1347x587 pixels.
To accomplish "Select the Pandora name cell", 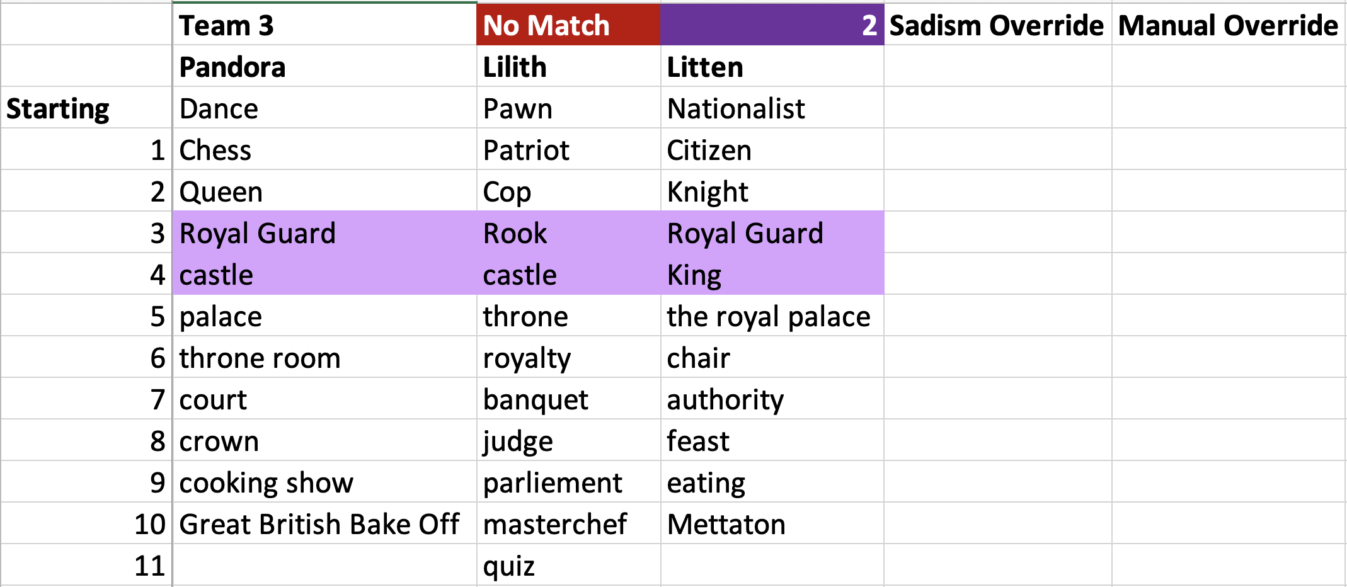I will point(324,66).
